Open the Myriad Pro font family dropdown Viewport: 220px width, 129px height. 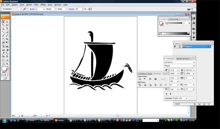point(180,62)
